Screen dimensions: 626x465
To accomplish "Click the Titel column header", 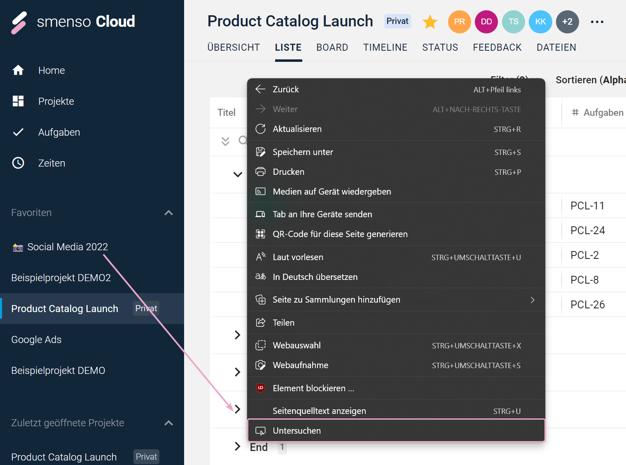I will click(227, 113).
